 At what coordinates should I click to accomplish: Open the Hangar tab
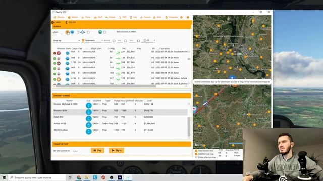110,17
